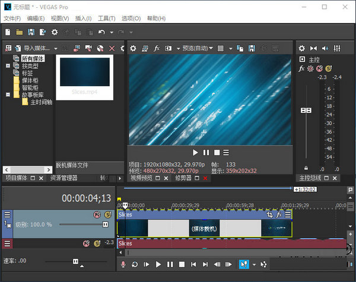Toggle loop playback in timeline transport

click(135, 264)
